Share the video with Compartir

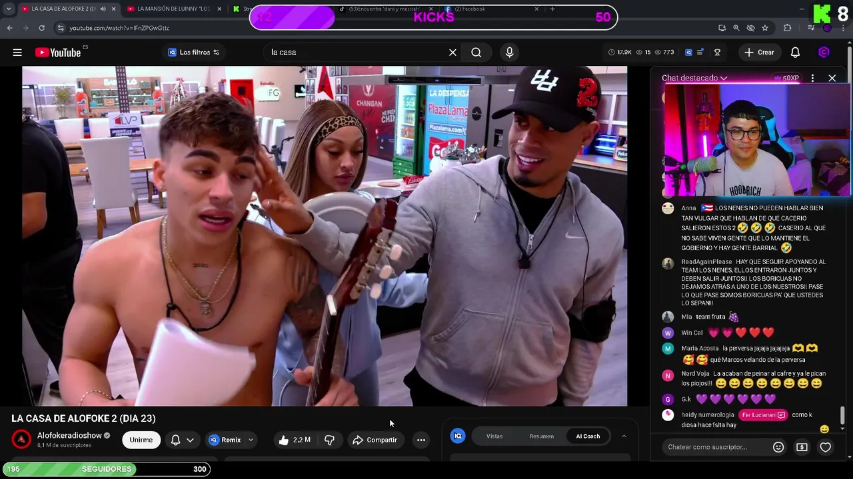[375, 440]
